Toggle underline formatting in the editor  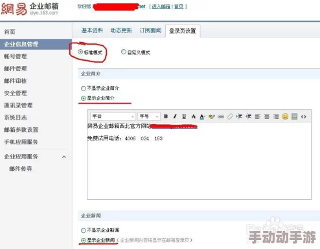(184, 116)
